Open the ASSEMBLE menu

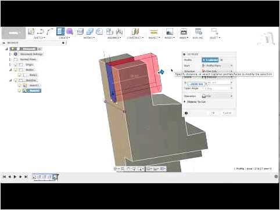point(114,38)
